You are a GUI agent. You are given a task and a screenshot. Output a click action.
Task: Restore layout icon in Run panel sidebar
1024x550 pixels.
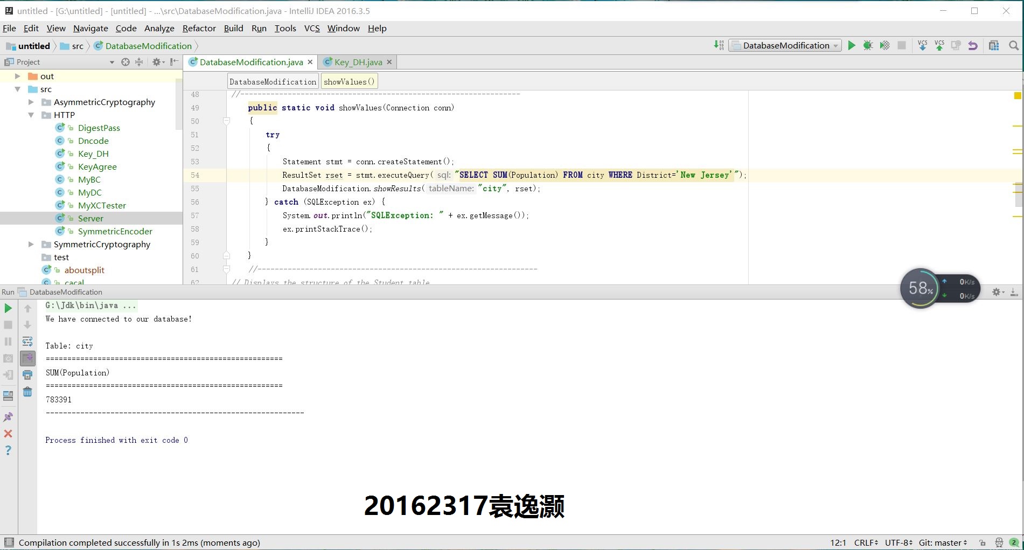(x=8, y=396)
